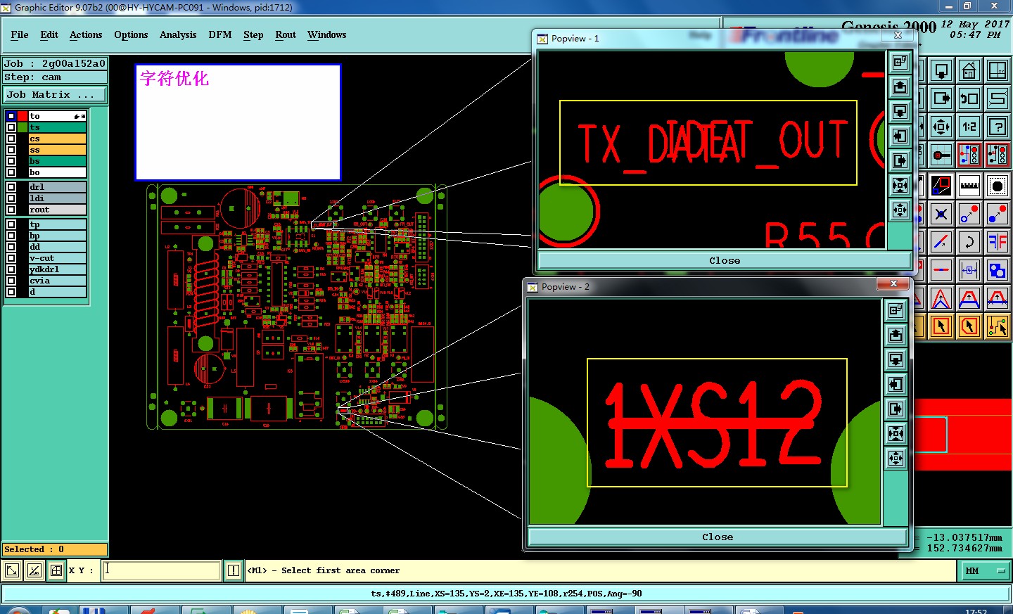Toggle checkbox for layer 'rout'
The image size is (1013, 614).
tap(11, 210)
